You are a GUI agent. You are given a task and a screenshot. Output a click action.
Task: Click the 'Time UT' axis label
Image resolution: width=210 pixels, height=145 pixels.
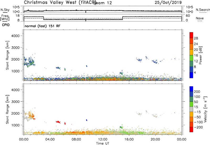pyautogui.click(x=103, y=143)
